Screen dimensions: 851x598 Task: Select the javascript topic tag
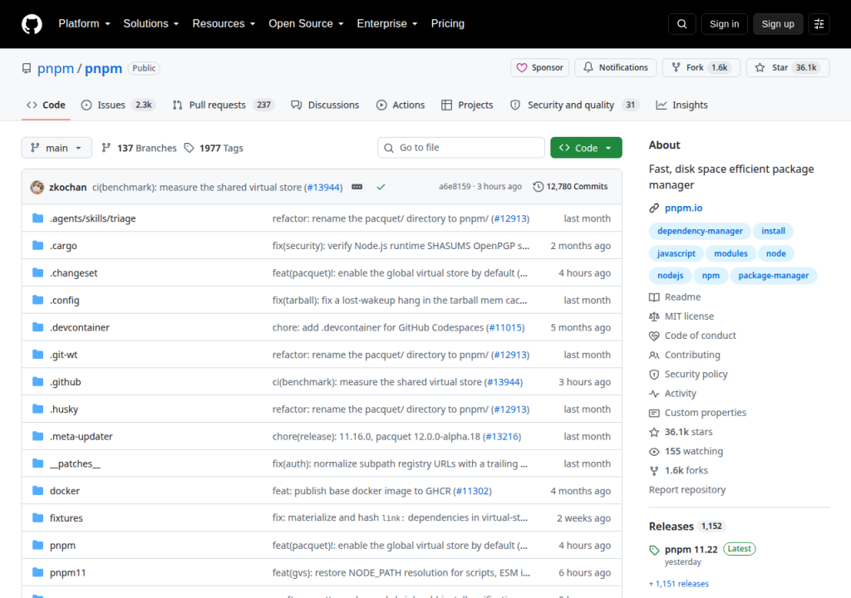tap(676, 253)
